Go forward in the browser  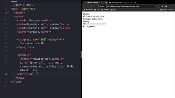click(x=88, y=6)
